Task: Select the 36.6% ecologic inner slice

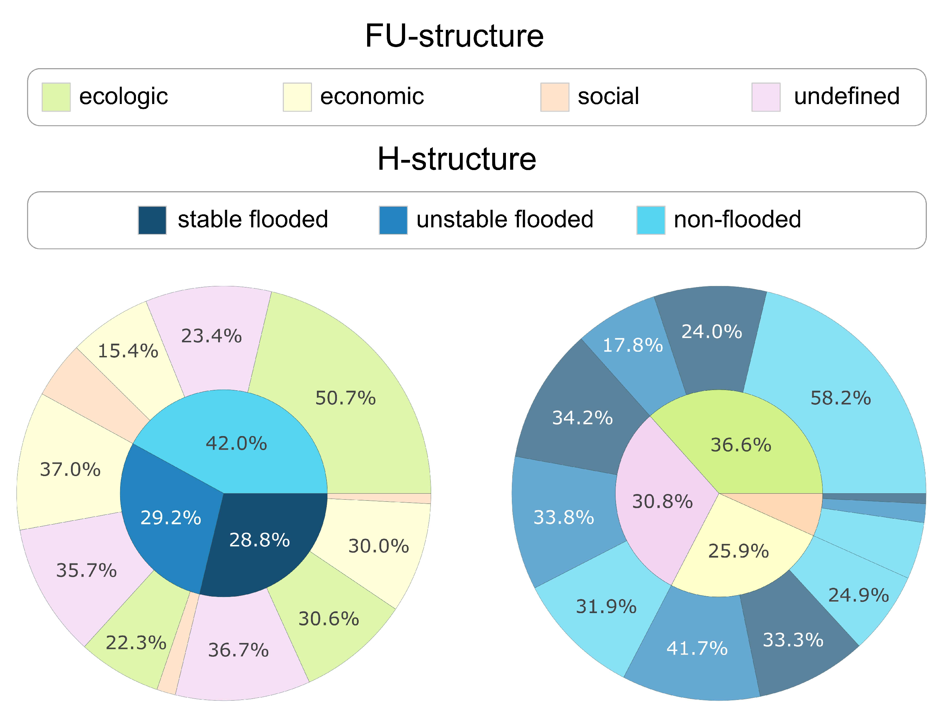Action: [741, 445]
